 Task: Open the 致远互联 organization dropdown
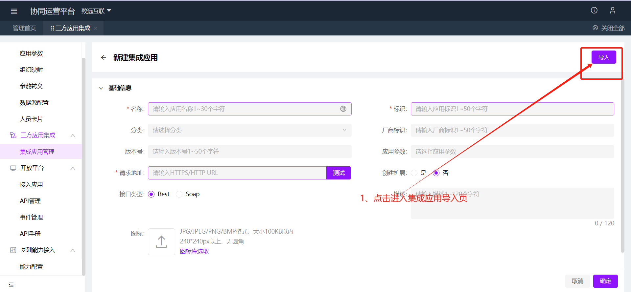pyautogui.click(x=96, y=11)
